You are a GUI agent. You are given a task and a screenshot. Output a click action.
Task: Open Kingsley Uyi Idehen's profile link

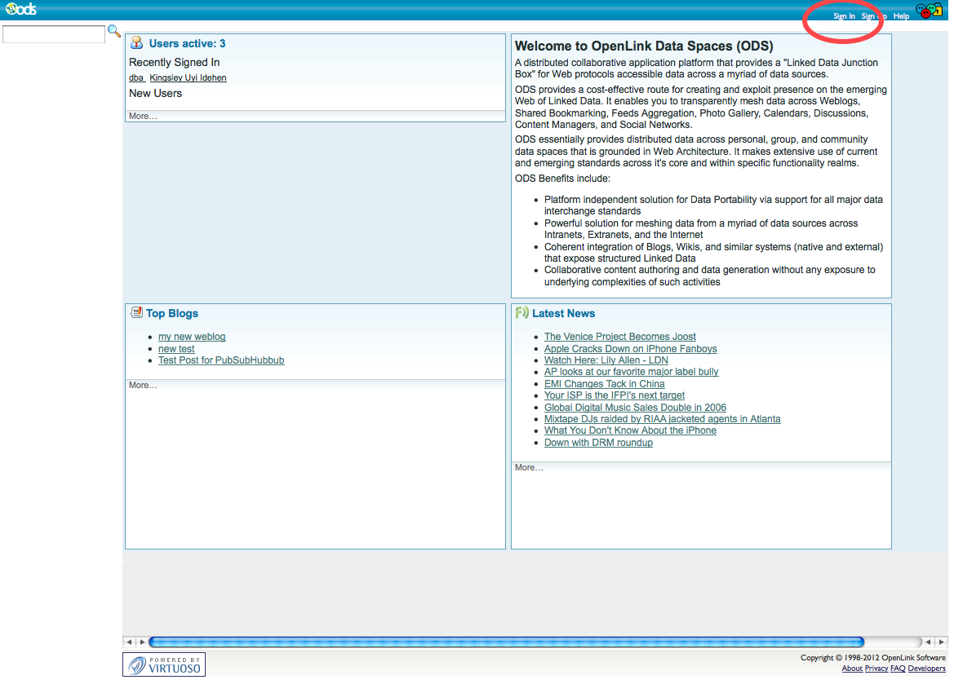click(x=188, y=78)
